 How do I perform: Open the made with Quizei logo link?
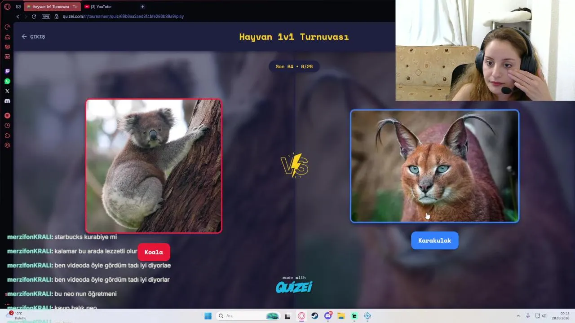point(294,284)
